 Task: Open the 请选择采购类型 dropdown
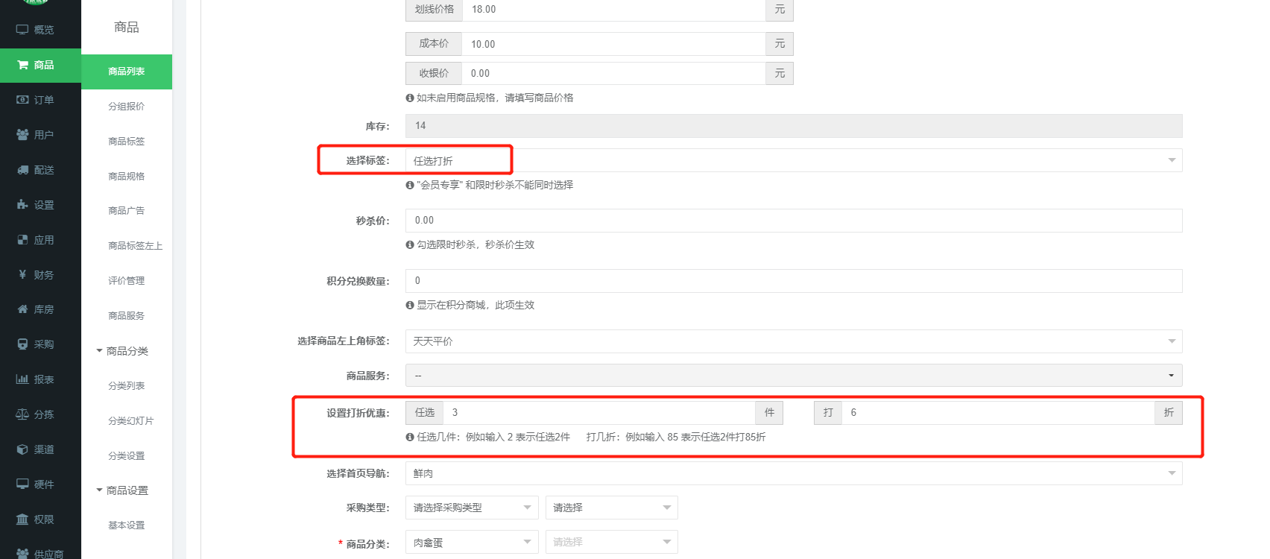click(470, 508)
